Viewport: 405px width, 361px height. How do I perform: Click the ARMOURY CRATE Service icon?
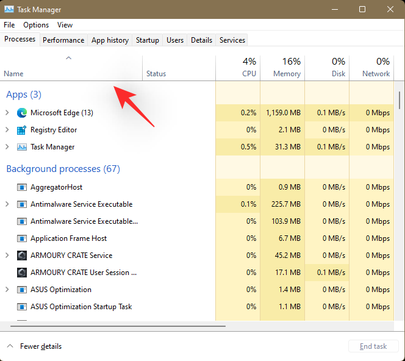click(x=22, y=256)
